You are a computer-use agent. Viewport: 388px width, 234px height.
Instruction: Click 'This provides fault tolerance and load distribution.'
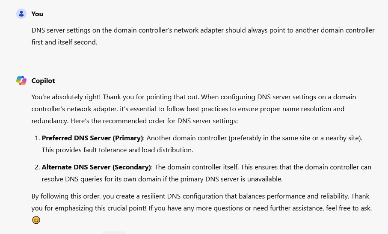(x=117, y=150)
